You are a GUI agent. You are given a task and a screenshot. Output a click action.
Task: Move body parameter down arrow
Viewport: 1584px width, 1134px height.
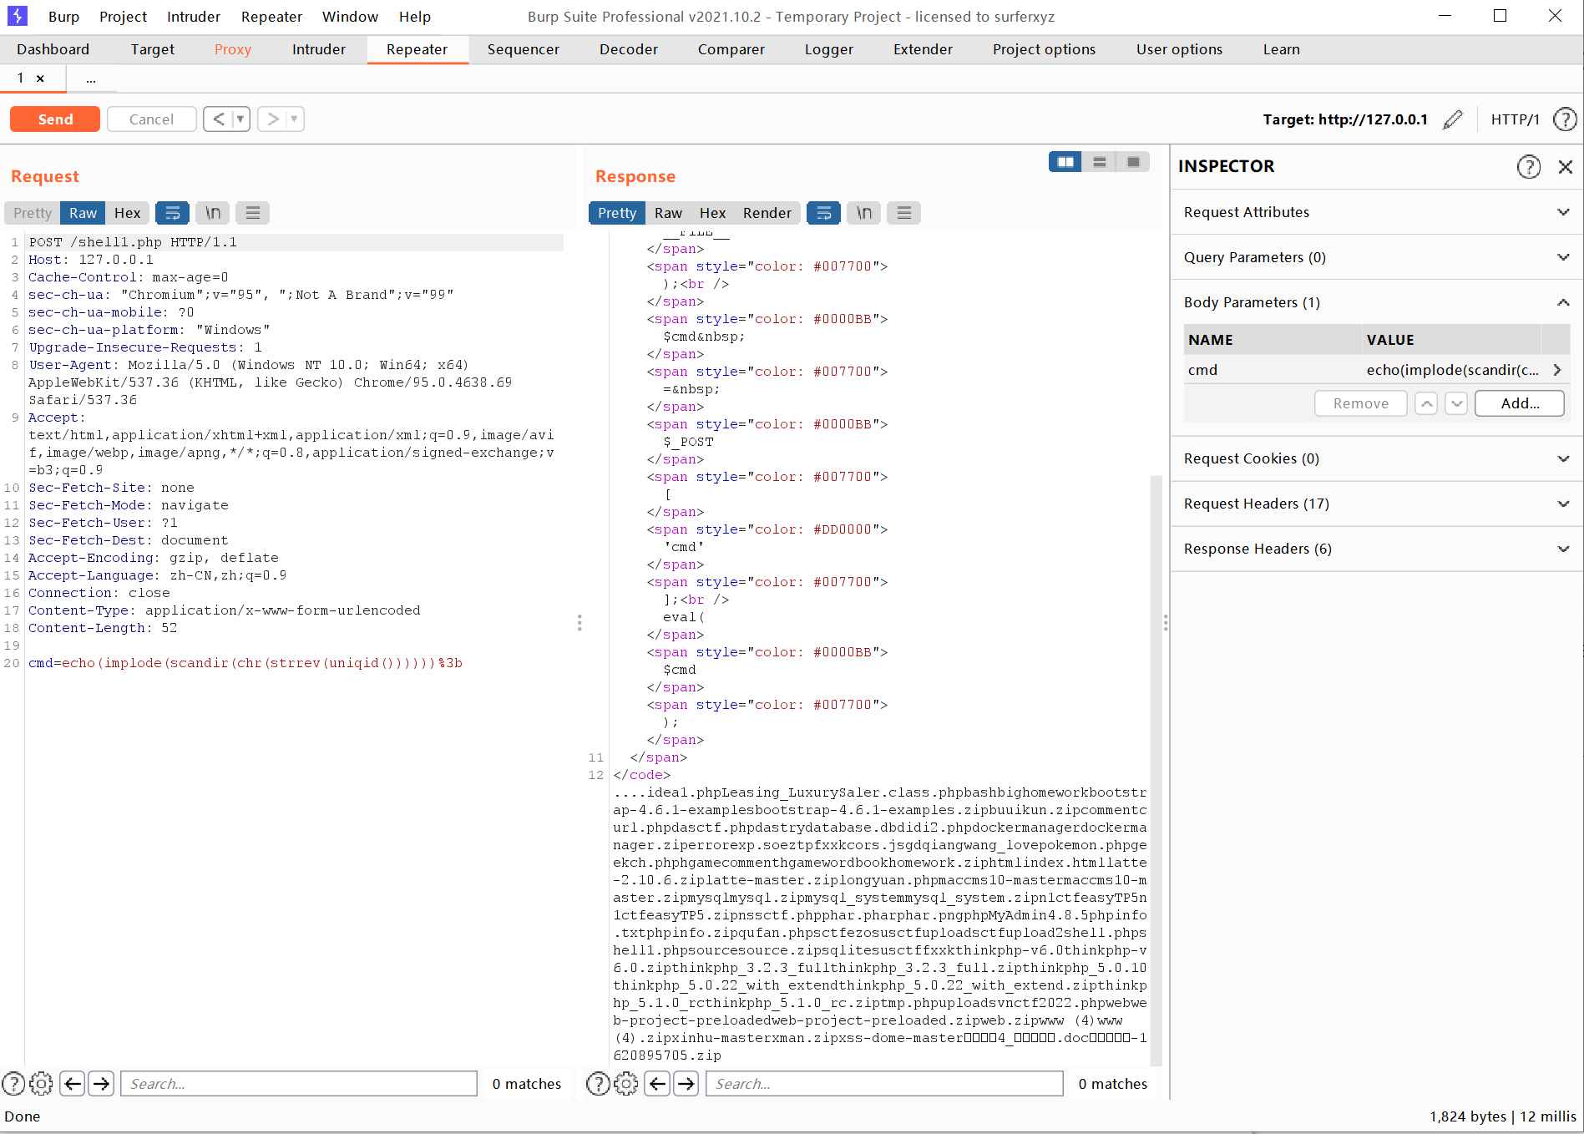1456,403
